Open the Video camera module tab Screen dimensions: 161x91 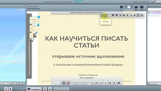tap(136, 8)
